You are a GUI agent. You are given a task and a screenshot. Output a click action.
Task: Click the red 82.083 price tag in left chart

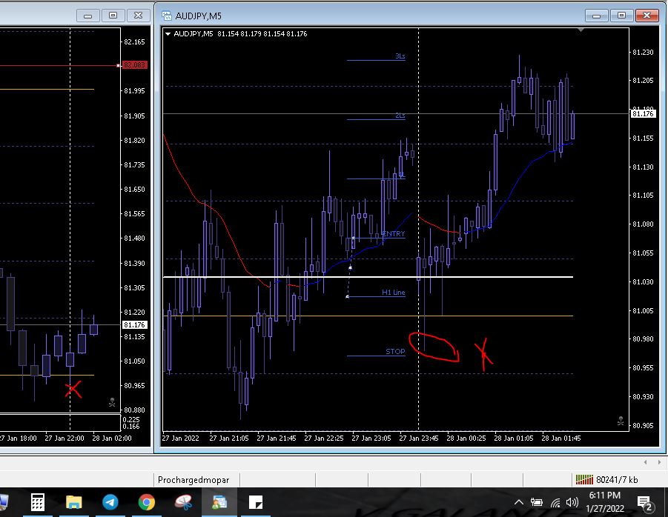134,64
